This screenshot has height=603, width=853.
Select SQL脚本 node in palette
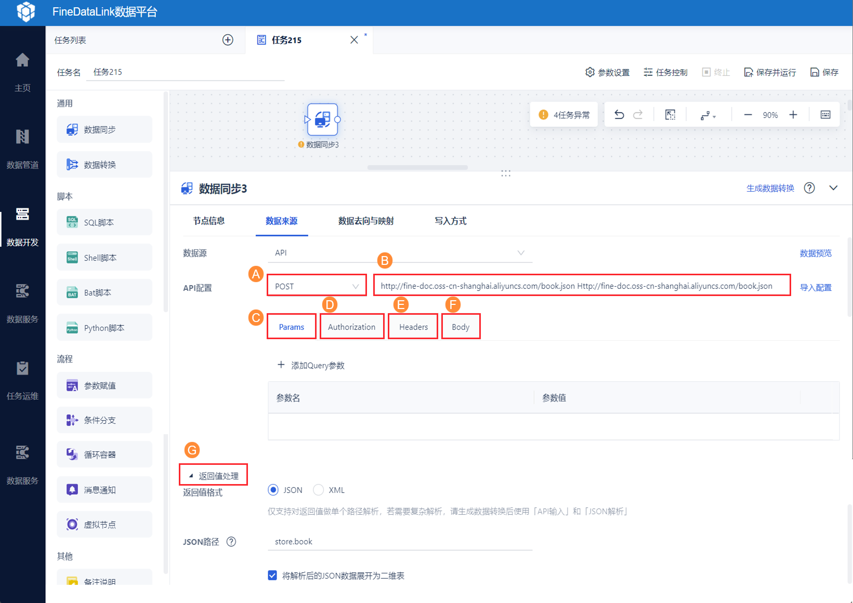pos(104,222)
